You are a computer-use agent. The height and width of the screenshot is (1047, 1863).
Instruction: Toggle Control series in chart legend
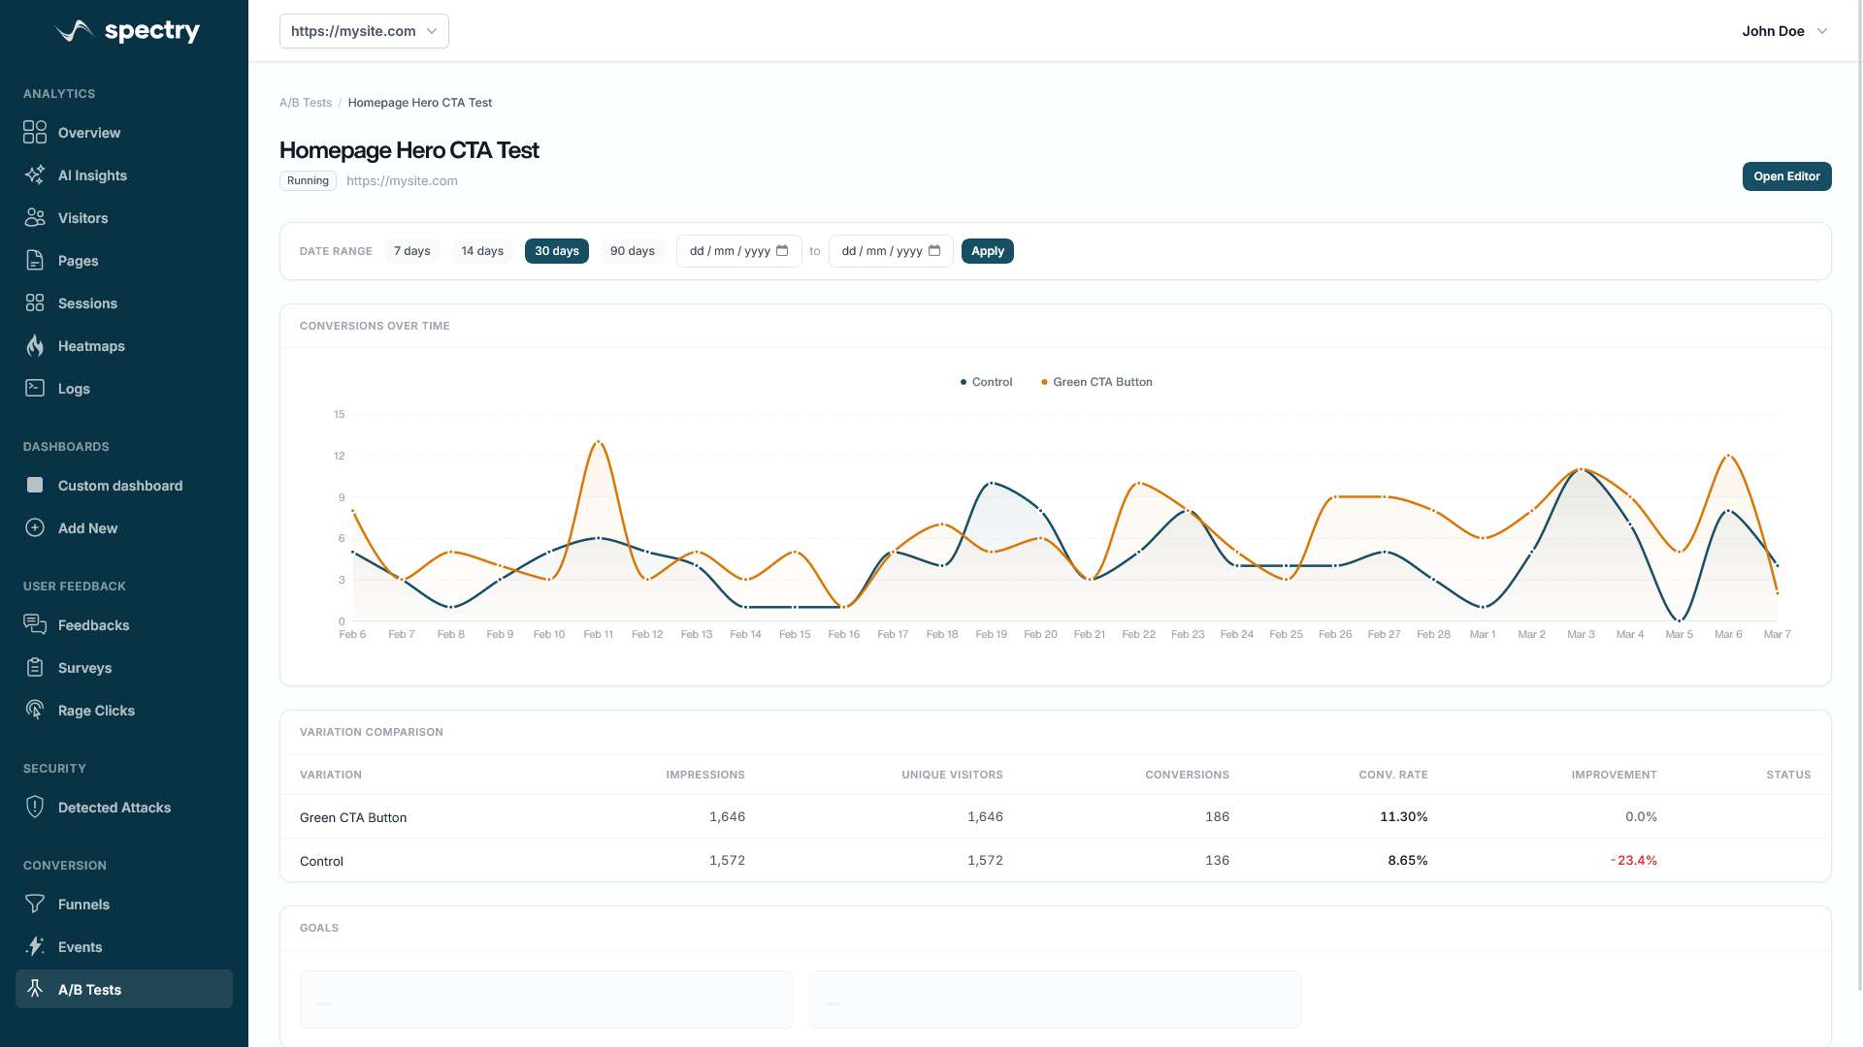pyautogui.click(x=986, y=382)
